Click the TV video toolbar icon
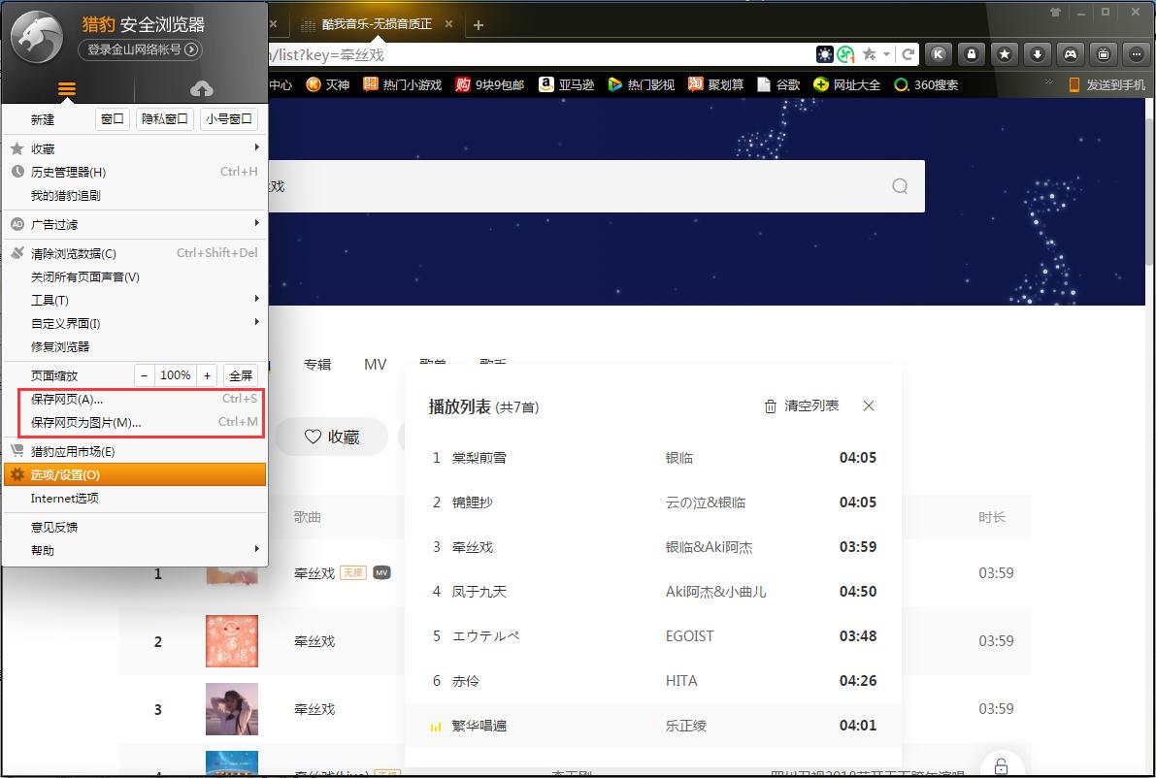The width and height of the screenshot is (1156, 778). (x=1104, y=54)
